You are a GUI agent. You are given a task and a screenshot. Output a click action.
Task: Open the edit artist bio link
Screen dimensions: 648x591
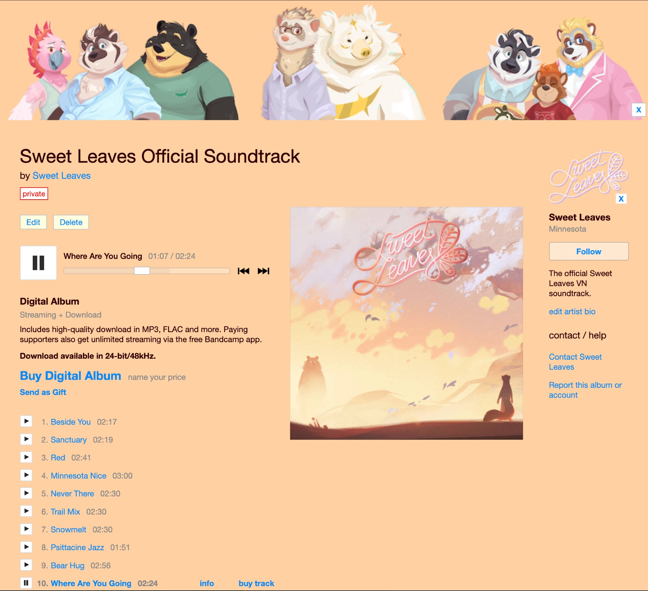pyautogui.click(x=572, y=312)
